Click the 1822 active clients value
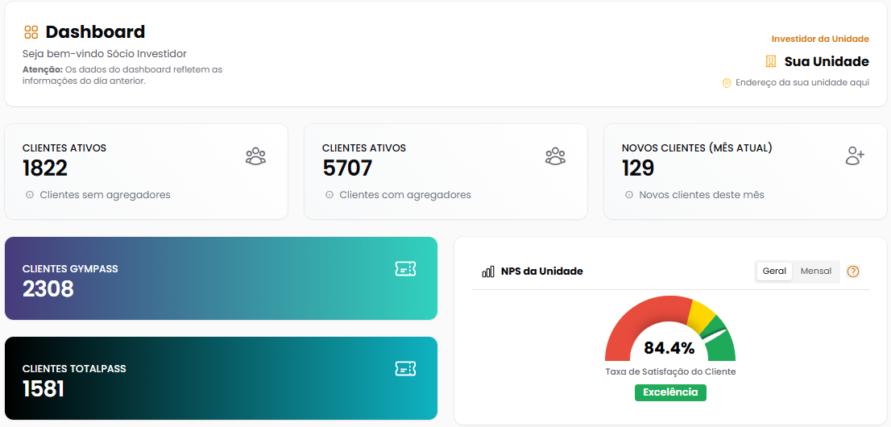Screen dimensions: 891x427 pyautogui.click(x=45, y=168)
